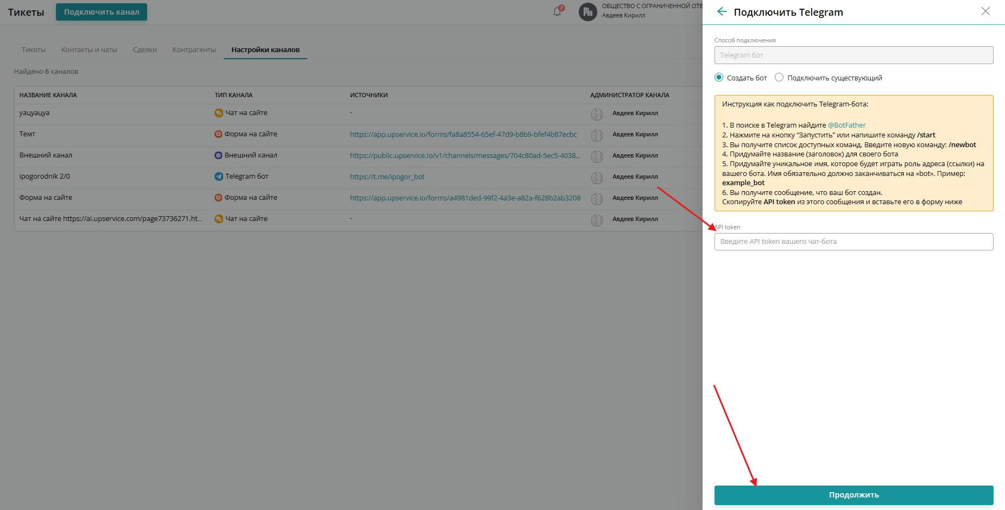Select the Настройки каналов tab
The image size is (1005, 510).
tap(266, 49)
